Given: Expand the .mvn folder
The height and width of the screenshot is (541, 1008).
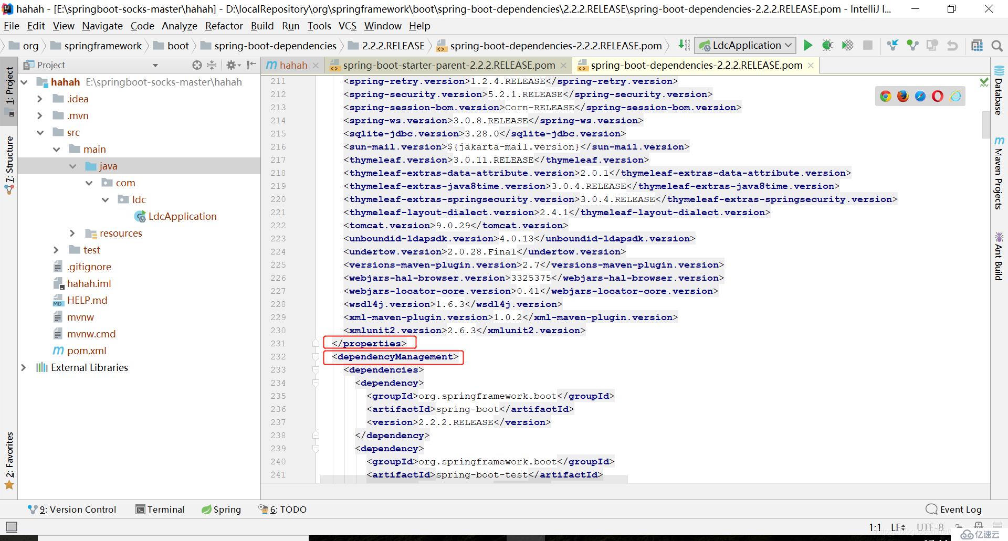Looking at the screenshot, I should pyautogui.click(x=40, y=115).
